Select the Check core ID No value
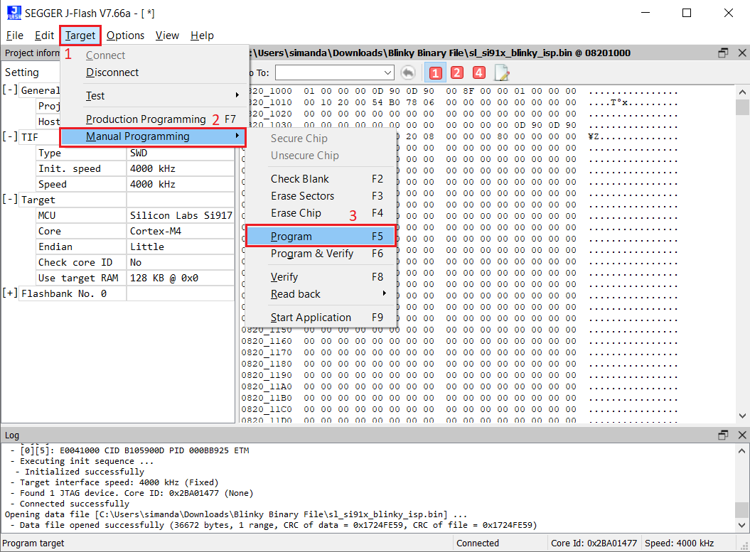The height and width of the screenshot is (552, 750). click(181, 262)
